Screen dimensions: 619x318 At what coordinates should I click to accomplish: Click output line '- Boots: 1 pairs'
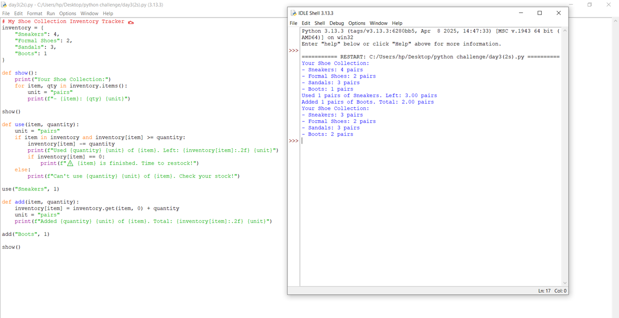click(x=328, y=89)
